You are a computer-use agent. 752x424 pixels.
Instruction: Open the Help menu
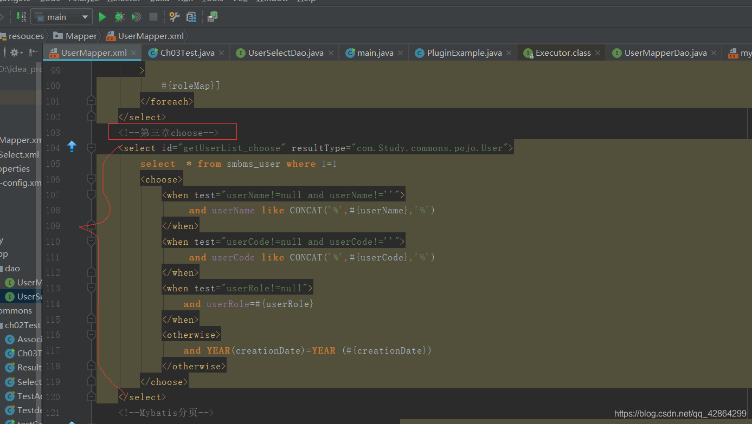coord(306,1)
